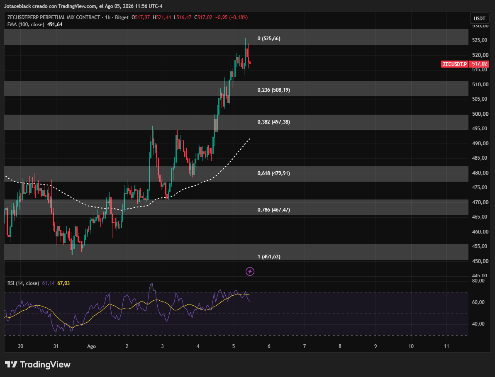Click the dotted white EMA line end

click(250, 139)
